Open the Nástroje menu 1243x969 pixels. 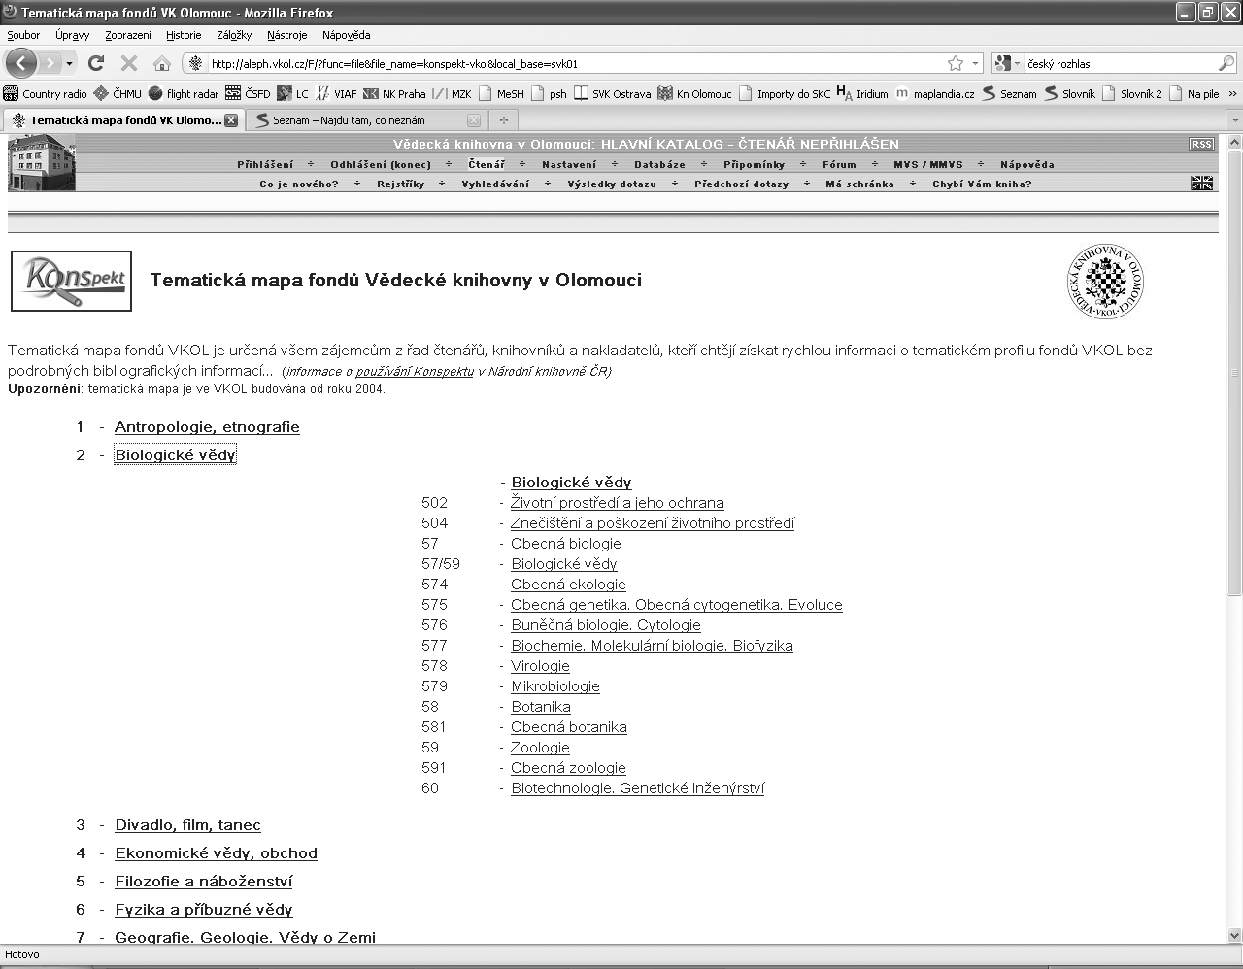click(286, 35)
